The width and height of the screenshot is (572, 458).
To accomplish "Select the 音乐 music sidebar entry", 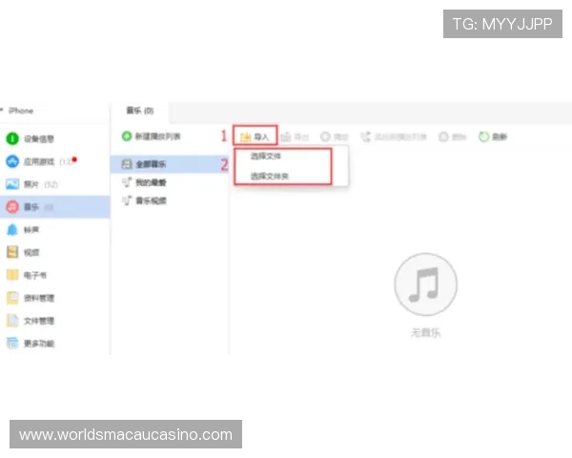I will click(x=54, y=207).
